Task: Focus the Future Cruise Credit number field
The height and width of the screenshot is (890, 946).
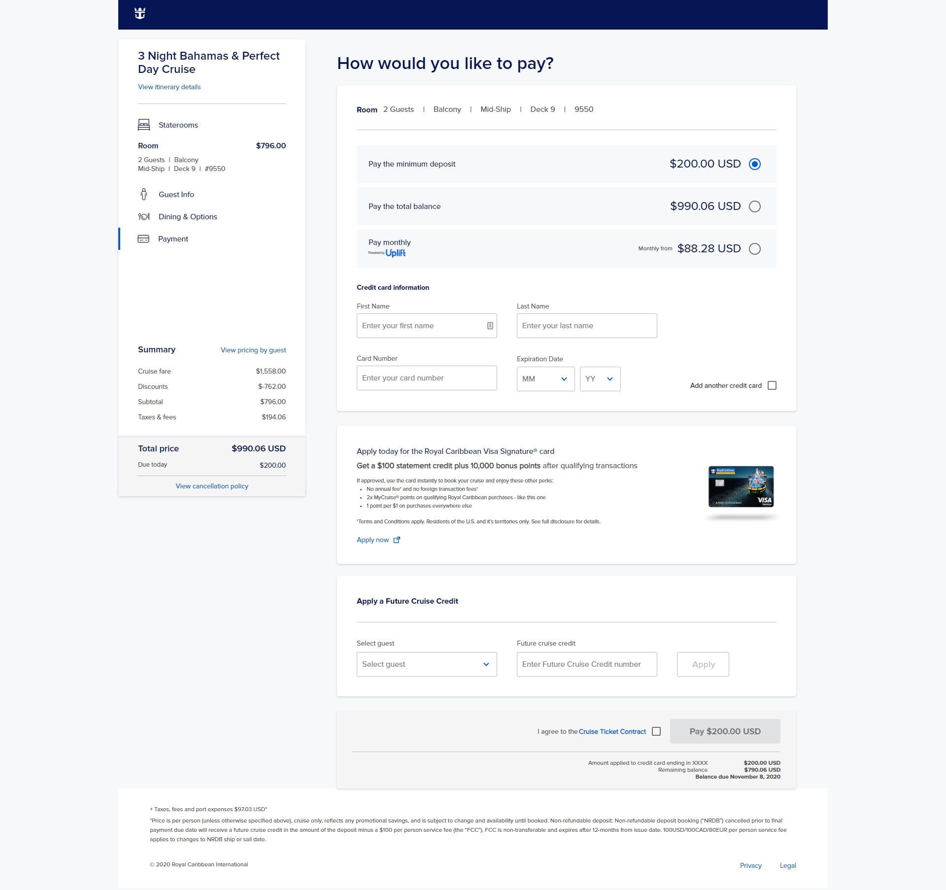Action: click(x=587, y=664)
